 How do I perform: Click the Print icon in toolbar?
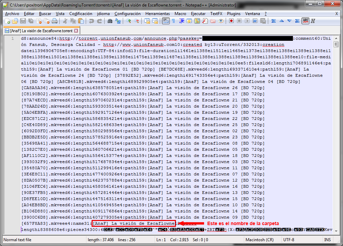coord(54,21)
